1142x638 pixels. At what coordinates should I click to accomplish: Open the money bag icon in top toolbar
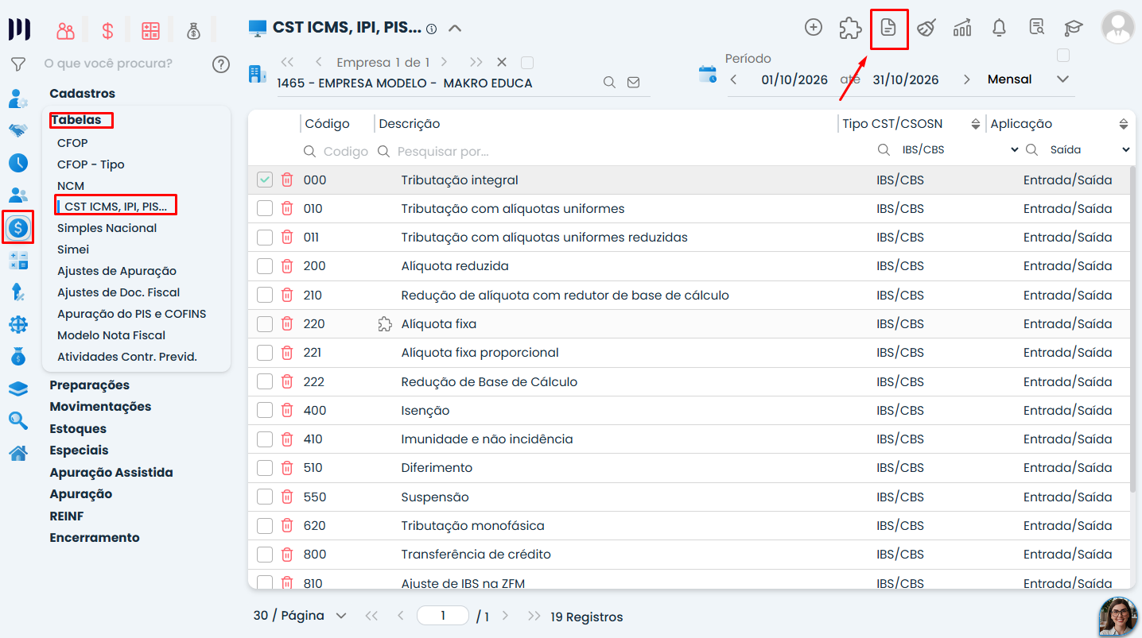tap(193, 31)
